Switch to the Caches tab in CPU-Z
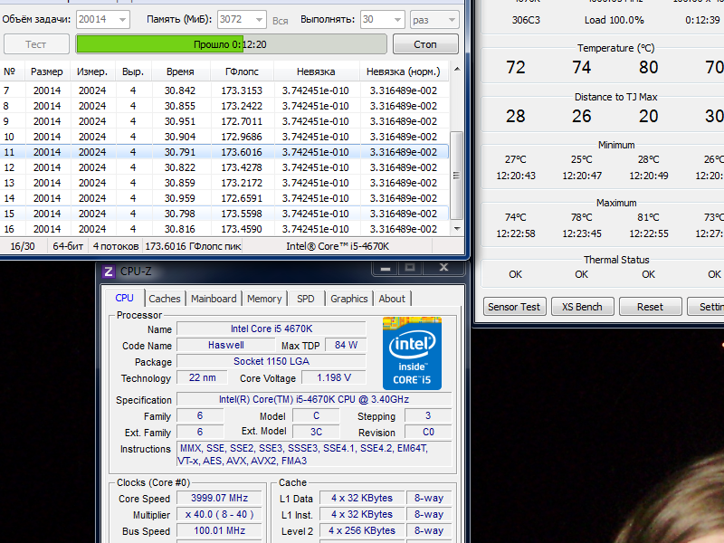 point(165,299)
